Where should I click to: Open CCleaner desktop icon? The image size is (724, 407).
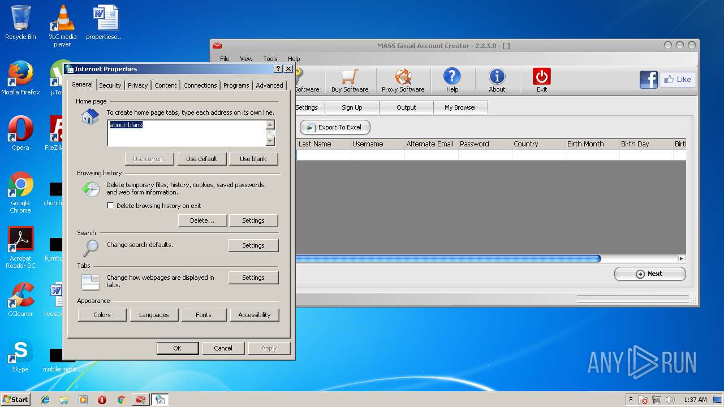20,300
